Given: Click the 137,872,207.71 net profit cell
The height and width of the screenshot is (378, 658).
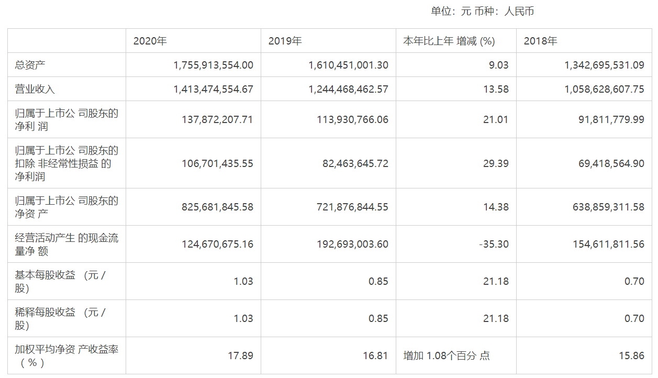Looking at the screenshot, I should [217, 119].
